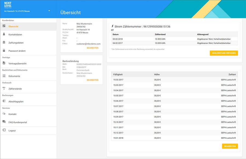Open FAQ Kundenportal
Image resolution: width=246 pixels, height=159 pixels.
click(x=28, y=122)
